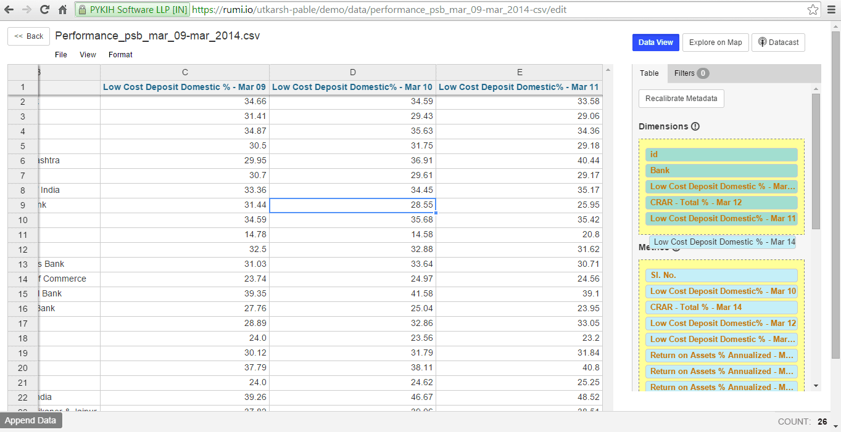Bookmark page with star icon
This screenshot has width=841, height=432.
tap(813, 10)
